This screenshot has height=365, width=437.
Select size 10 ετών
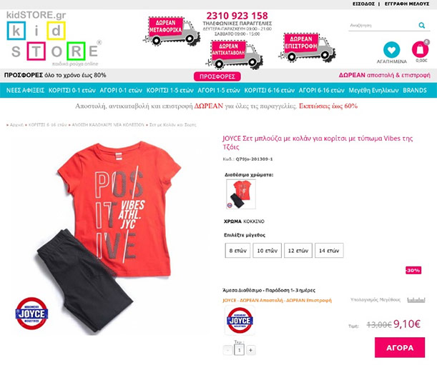pyautogui.click(x=267, y=251)
